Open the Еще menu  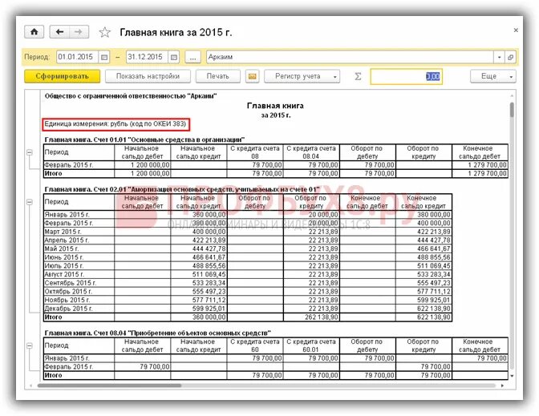[x=492, y=76]
